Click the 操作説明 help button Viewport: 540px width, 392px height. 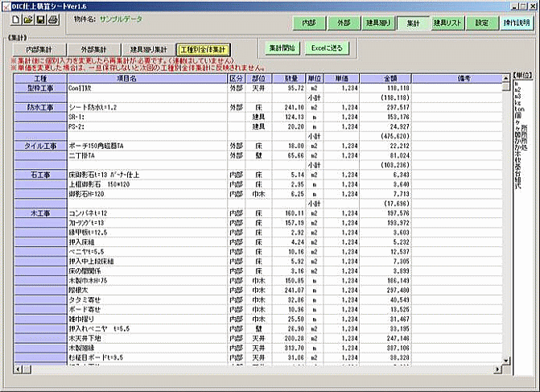[515, 23]
